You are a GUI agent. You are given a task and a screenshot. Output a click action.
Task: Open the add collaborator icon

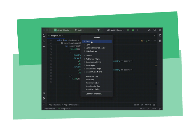149,30
